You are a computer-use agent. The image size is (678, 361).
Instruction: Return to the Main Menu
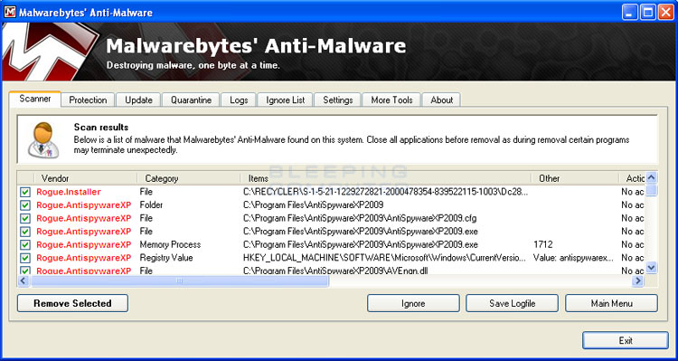(x=611, y=303)
